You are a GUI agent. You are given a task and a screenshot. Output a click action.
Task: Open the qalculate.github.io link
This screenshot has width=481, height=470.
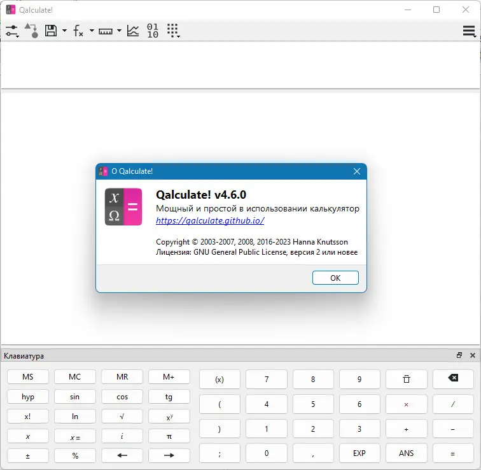click(210, 220)
